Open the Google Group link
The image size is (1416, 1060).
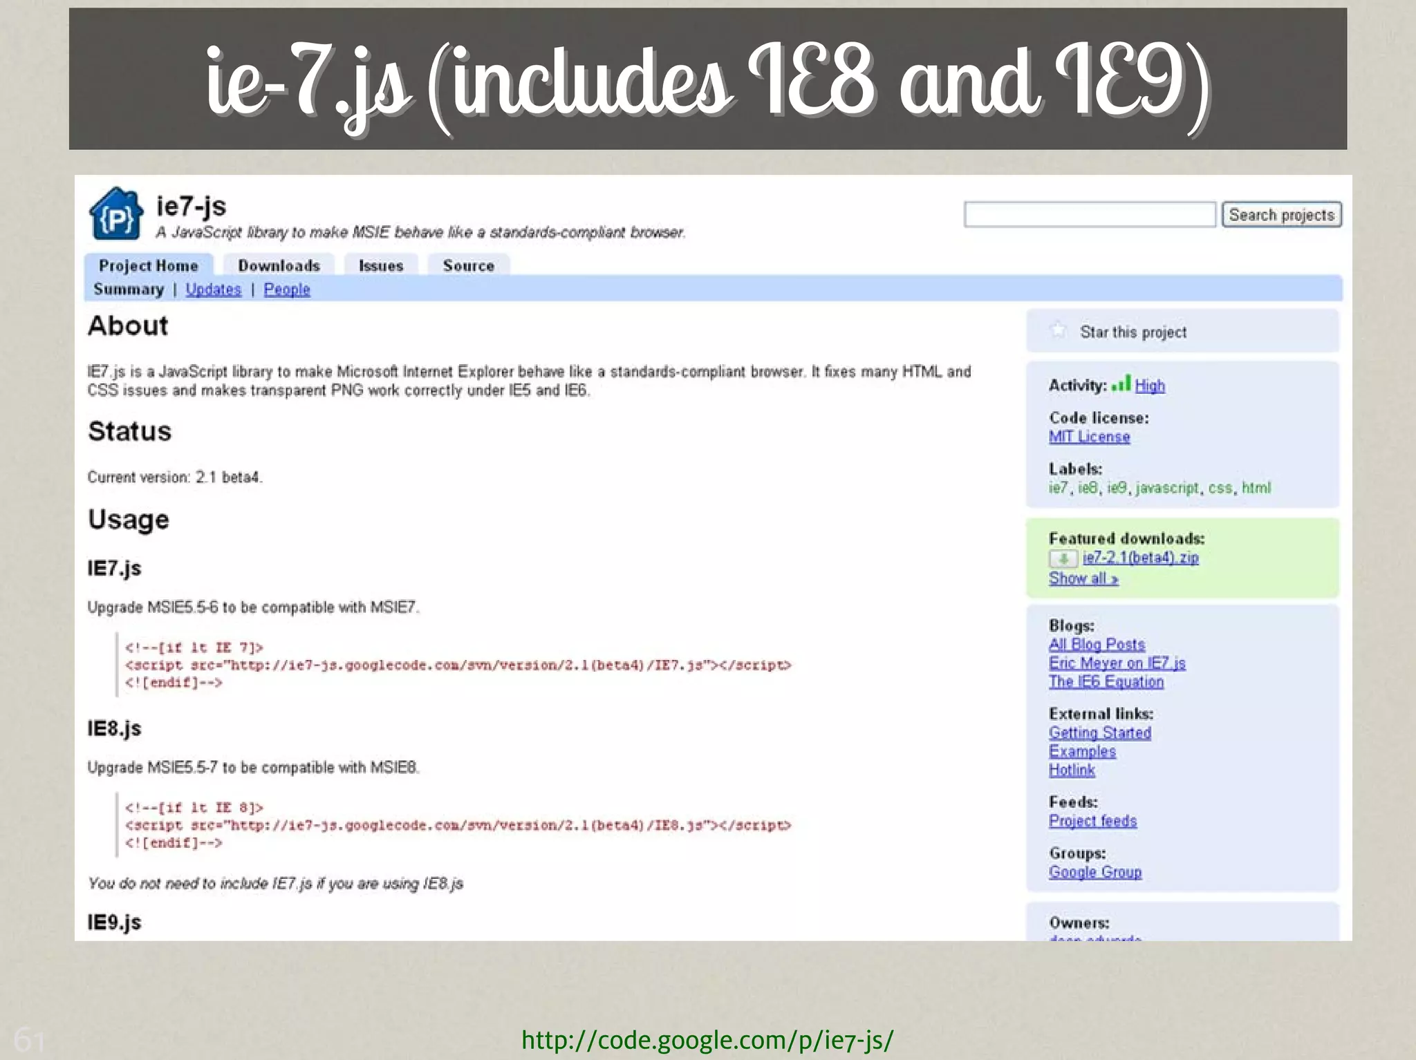[x=1095, y=872]
